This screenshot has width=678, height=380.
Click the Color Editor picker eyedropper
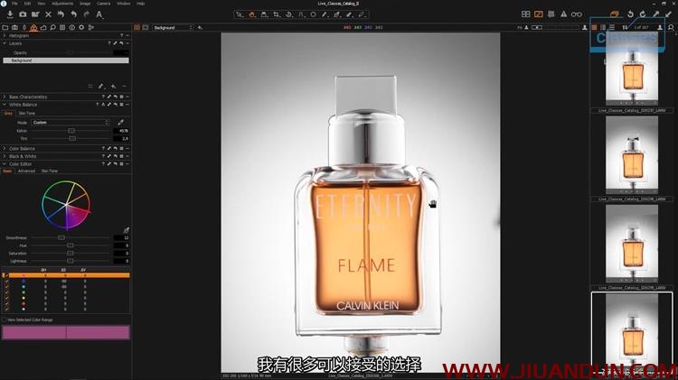[127, 230]
